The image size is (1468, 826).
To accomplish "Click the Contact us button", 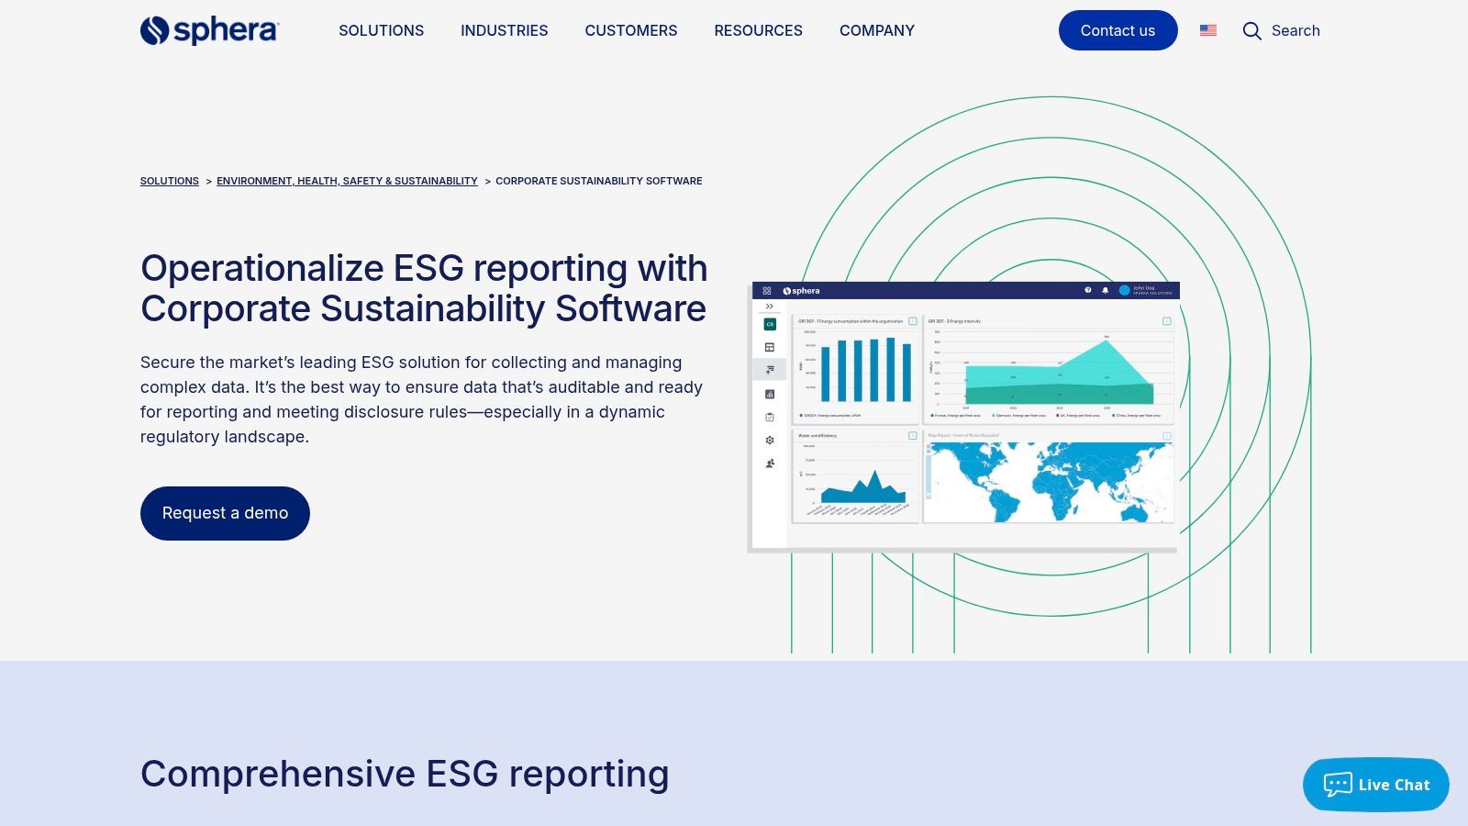I will (x=1118, y=30).
